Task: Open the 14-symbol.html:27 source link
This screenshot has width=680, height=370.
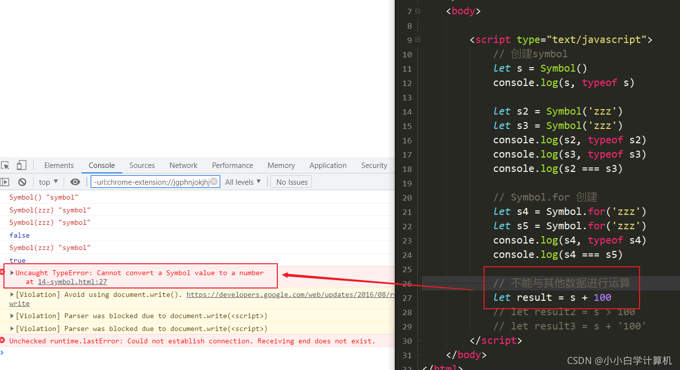Action: (x=73, y=282)
